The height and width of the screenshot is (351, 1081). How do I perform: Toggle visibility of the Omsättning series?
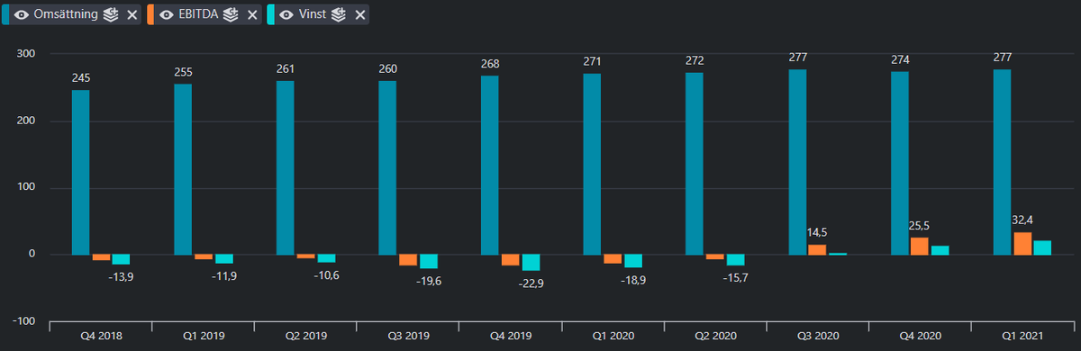click(22, 14)
